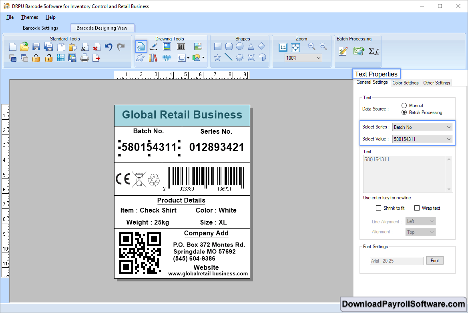
Task: Select Batch Processing data source option
Action: pyautogui.click(x=404, y=112)
